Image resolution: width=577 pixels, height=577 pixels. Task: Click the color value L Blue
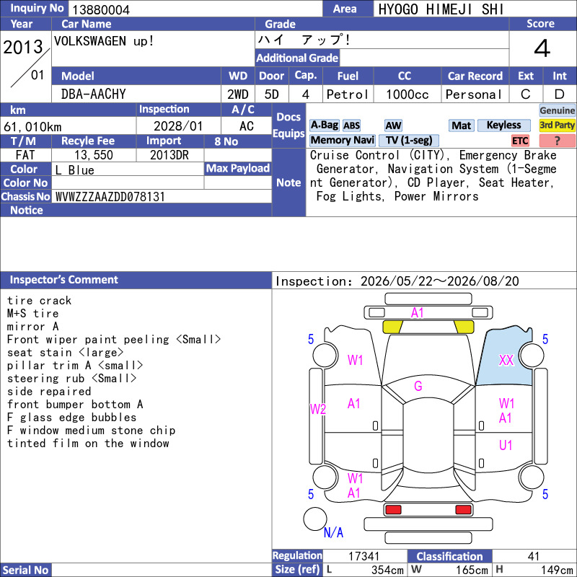(x=75, y=170)
